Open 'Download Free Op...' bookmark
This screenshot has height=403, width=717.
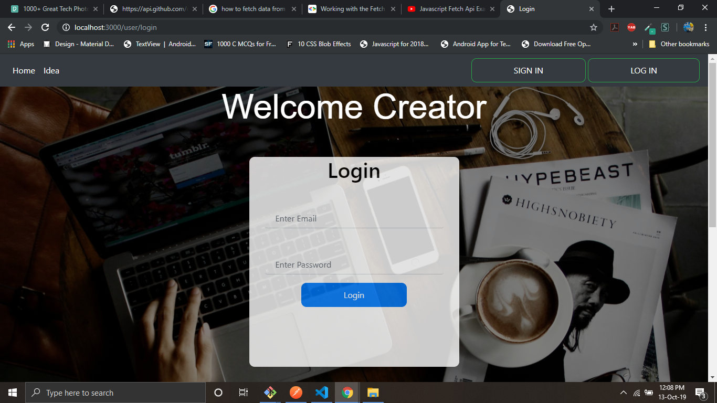pos(556,44)
